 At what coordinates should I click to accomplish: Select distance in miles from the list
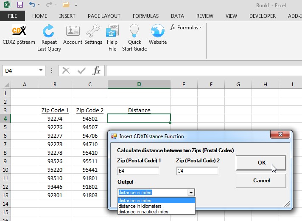click(x=157, y=201)
